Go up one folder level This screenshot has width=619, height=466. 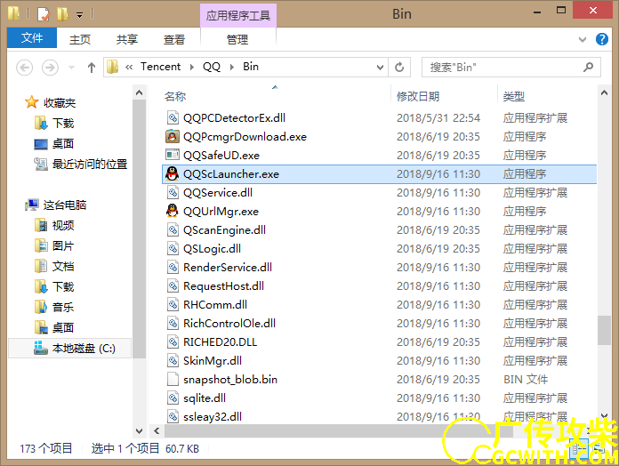[92, 68]
